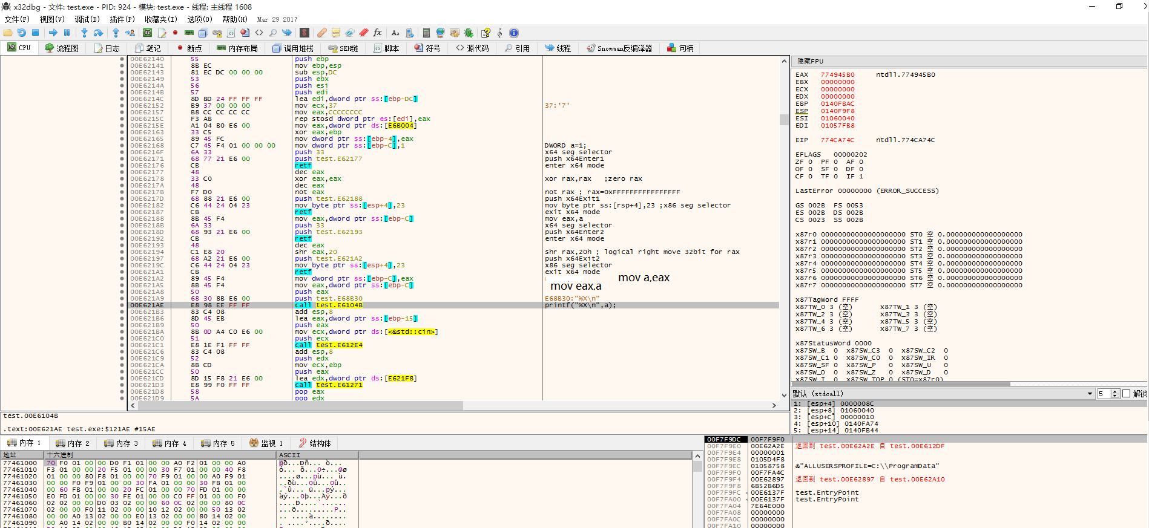Run the program with the arrow icon
1149x528 pixels.
(53, 33)
